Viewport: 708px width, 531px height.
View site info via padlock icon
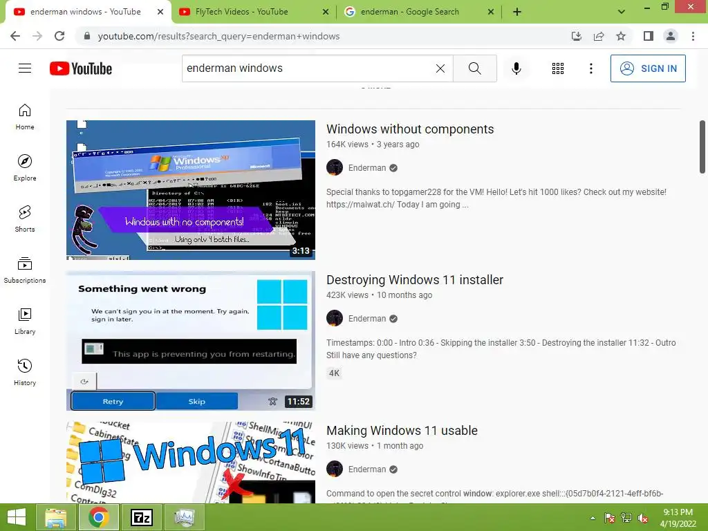[87, 36]
